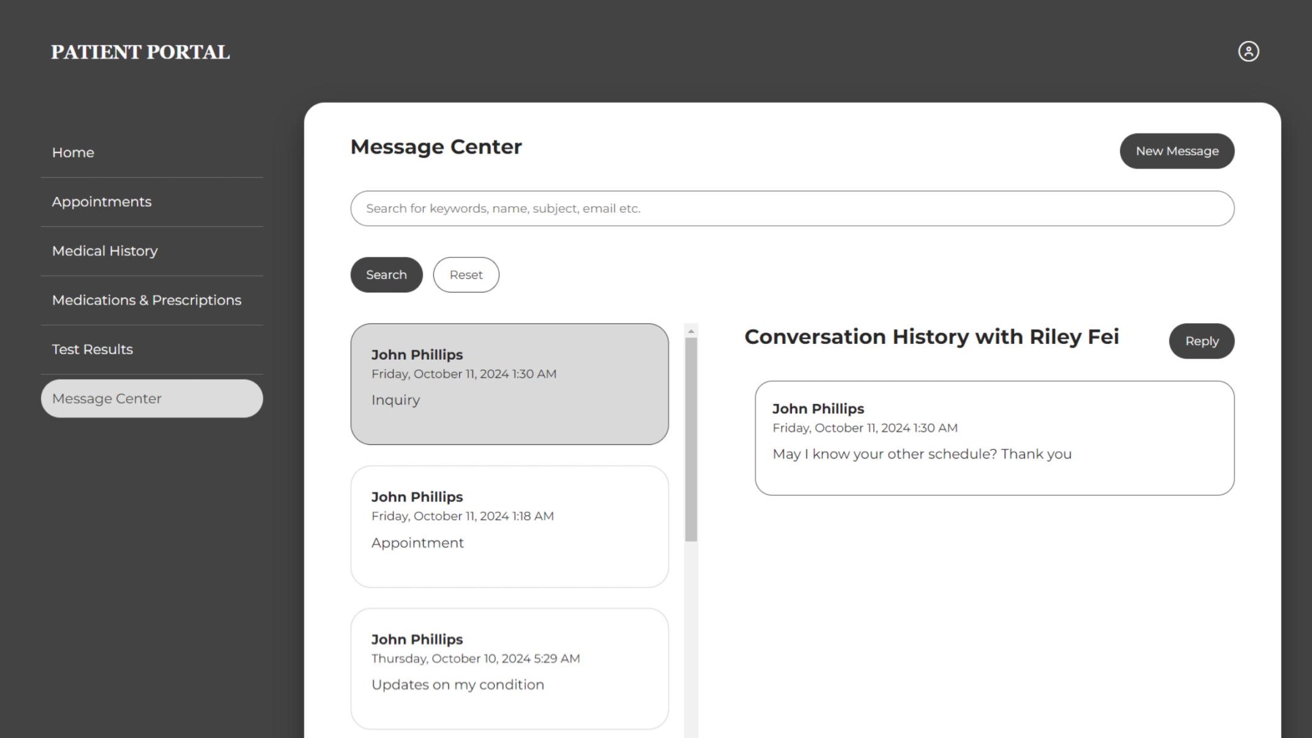Open the user account profile icon

pyautogui.click(x=1249, y=51)
